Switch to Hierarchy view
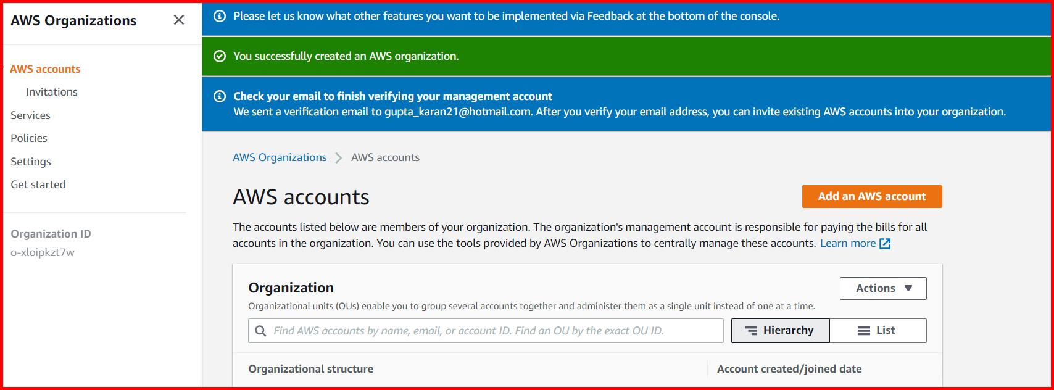Viewport: 1054px width, 390px height. click(x=780, y=330)
